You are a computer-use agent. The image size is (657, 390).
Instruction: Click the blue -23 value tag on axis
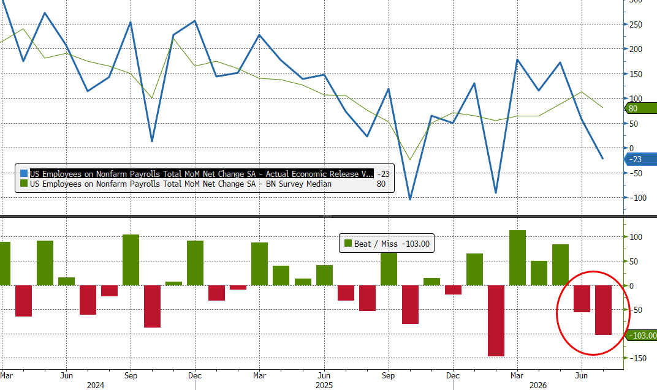(640, 159)
